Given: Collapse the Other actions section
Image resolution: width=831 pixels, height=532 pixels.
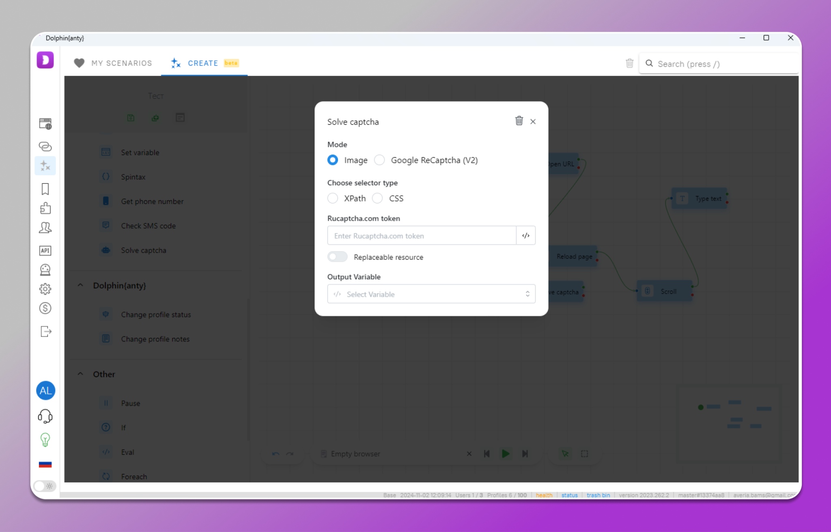Looking at the screenshot, I should tap(80, 374).
